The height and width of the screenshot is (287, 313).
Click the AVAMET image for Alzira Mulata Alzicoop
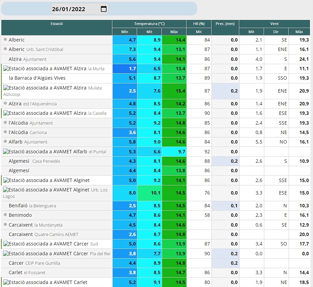6,88
